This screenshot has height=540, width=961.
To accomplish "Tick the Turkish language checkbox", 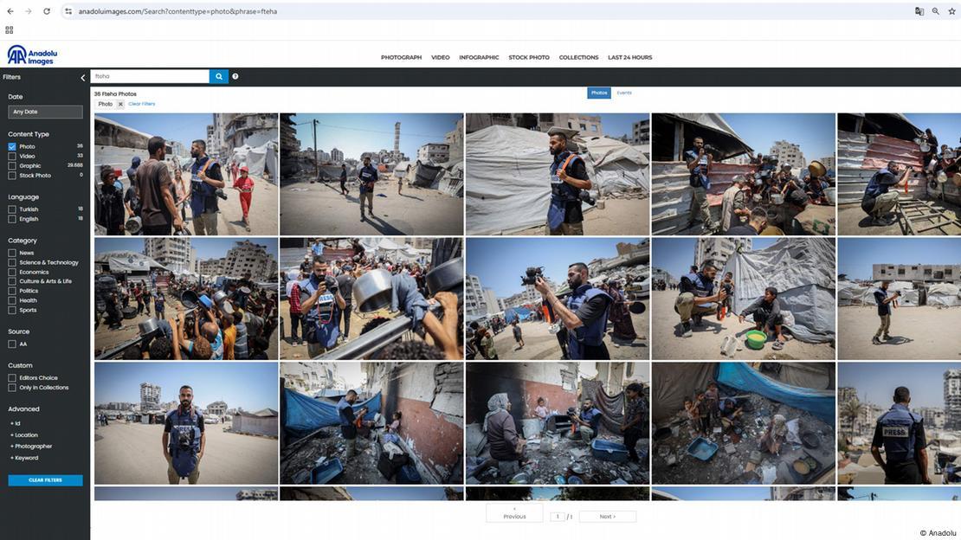I will 12,209.
